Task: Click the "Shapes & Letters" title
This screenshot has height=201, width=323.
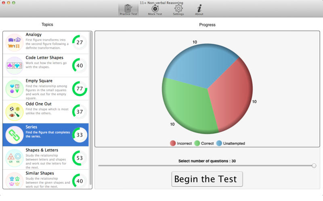Action: [42, 150]
